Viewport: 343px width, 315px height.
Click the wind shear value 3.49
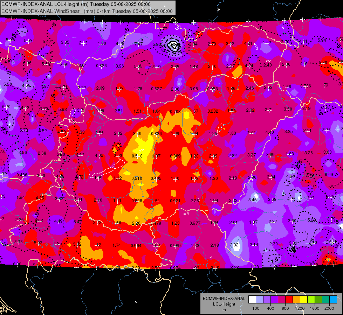tap(137, 134)
